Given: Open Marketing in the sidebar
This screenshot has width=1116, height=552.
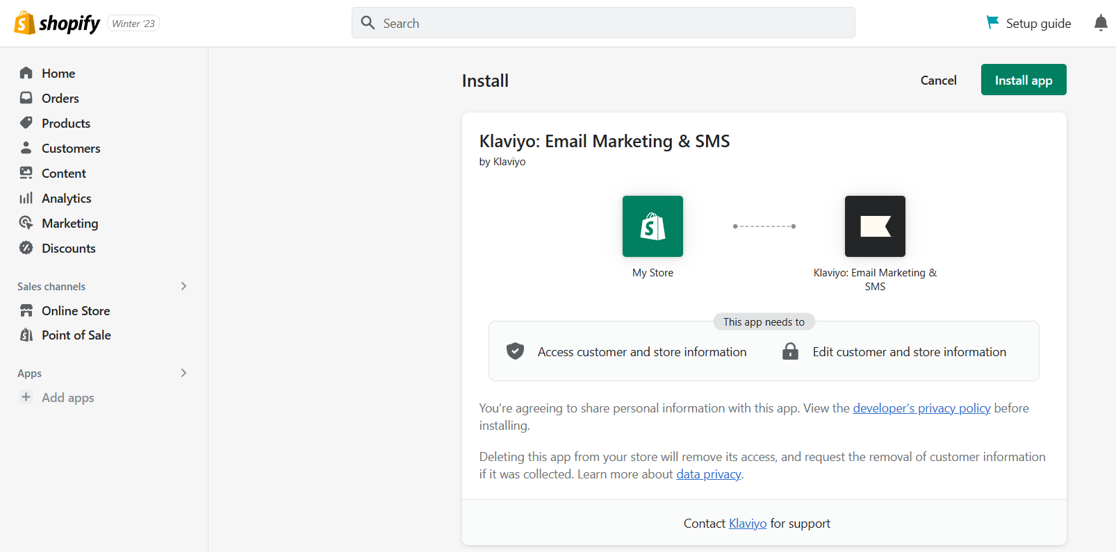Looking at the screenshot, I should (x=70, y=223).
